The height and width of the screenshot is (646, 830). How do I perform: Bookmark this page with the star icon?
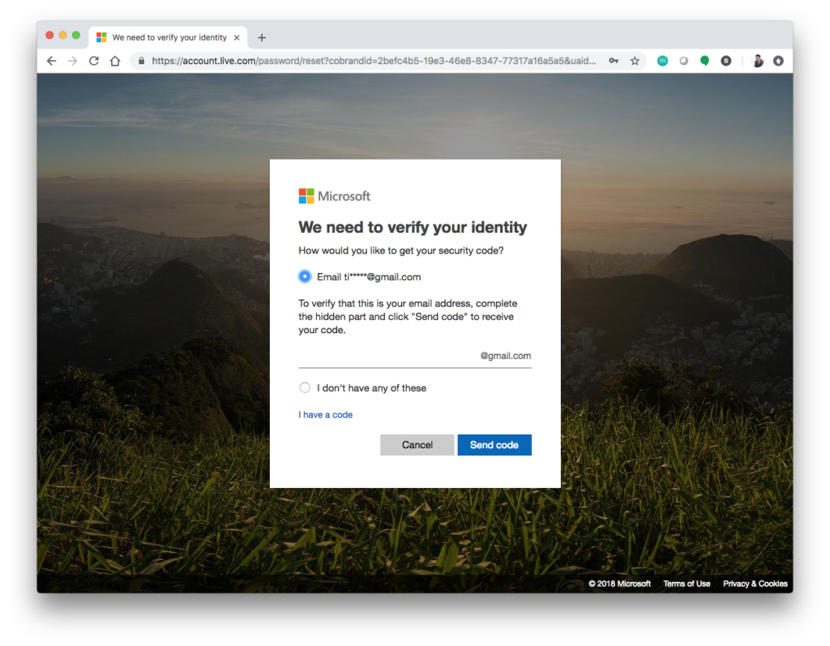635,61
